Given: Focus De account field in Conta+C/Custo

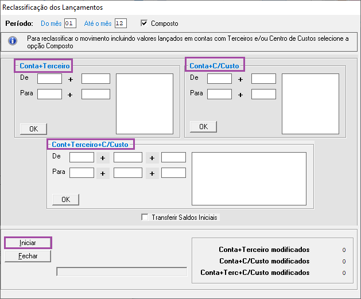Looking at the screenshot, I should pyautogui.click(x=219, y=79).
